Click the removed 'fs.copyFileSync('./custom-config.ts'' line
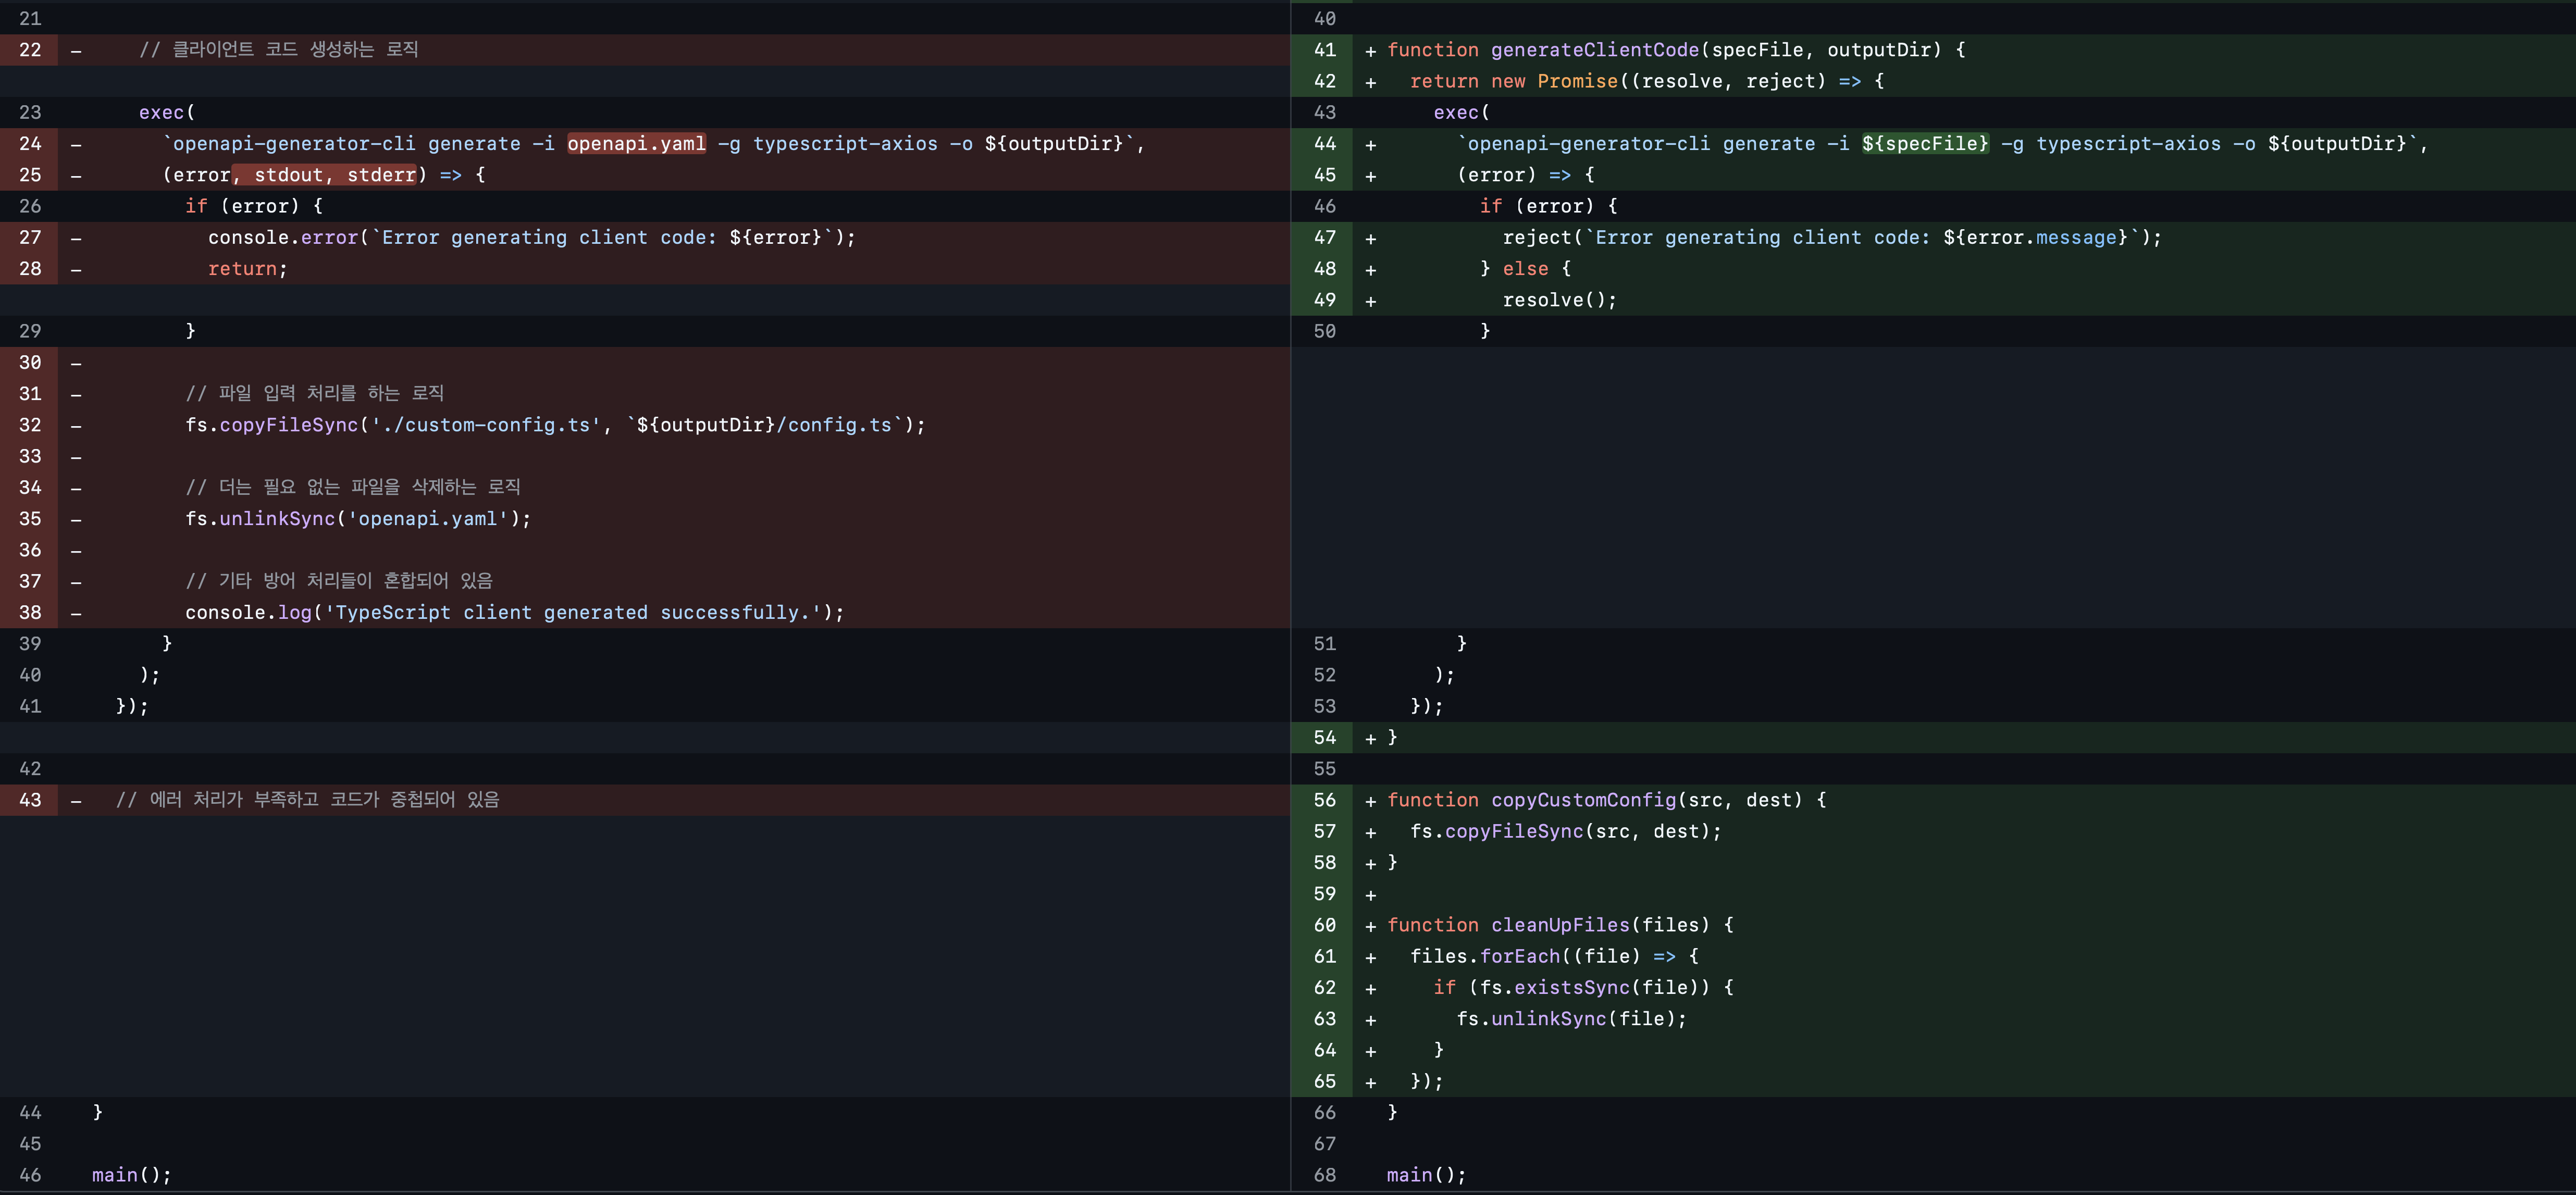The height and width of the screenshot is (1195, 2576). pos(555,425)
